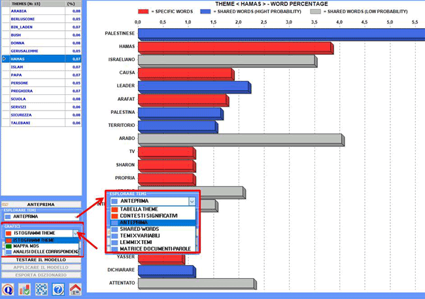Open help with the question mark icon
Viewport: 425px width, 299px height.
(58, 289)
